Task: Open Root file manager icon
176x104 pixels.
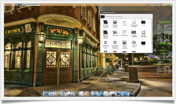Action: [x=143, y=34]
